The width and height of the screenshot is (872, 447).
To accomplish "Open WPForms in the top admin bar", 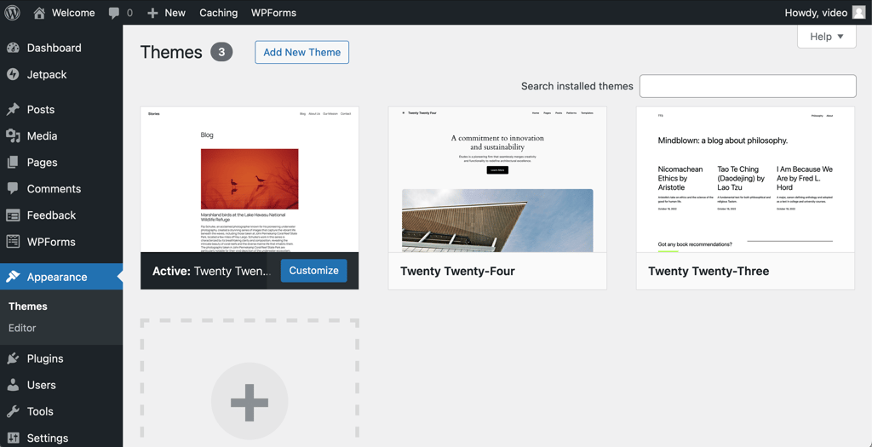I will coord(273,13).
